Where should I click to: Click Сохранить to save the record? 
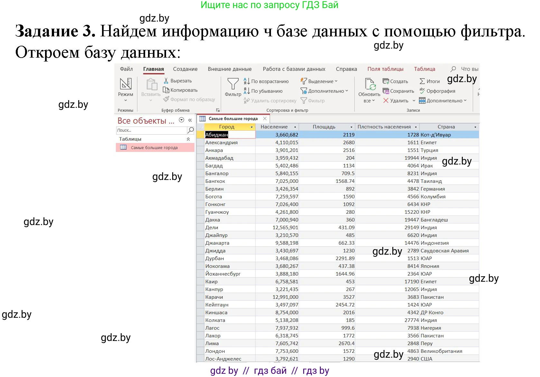(398, 91)
